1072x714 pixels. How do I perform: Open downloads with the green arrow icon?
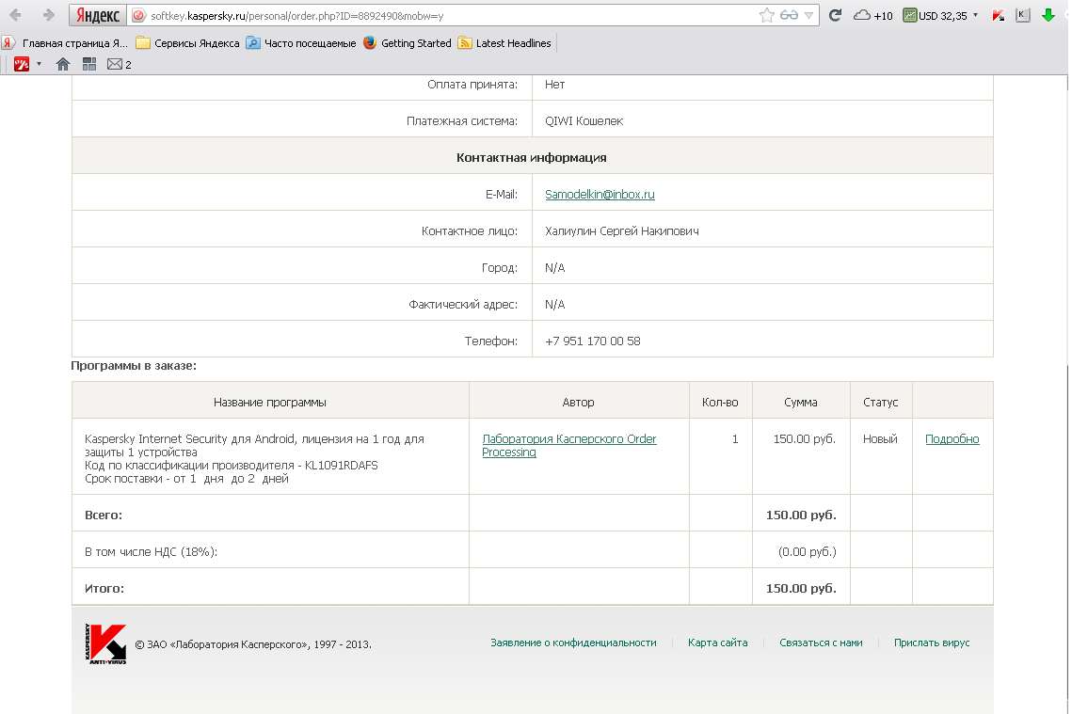click(x=1048, y=15)
